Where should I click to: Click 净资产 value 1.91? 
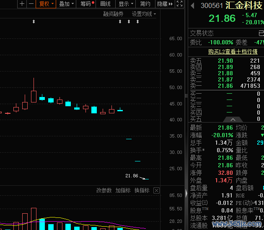click(227, 195)
